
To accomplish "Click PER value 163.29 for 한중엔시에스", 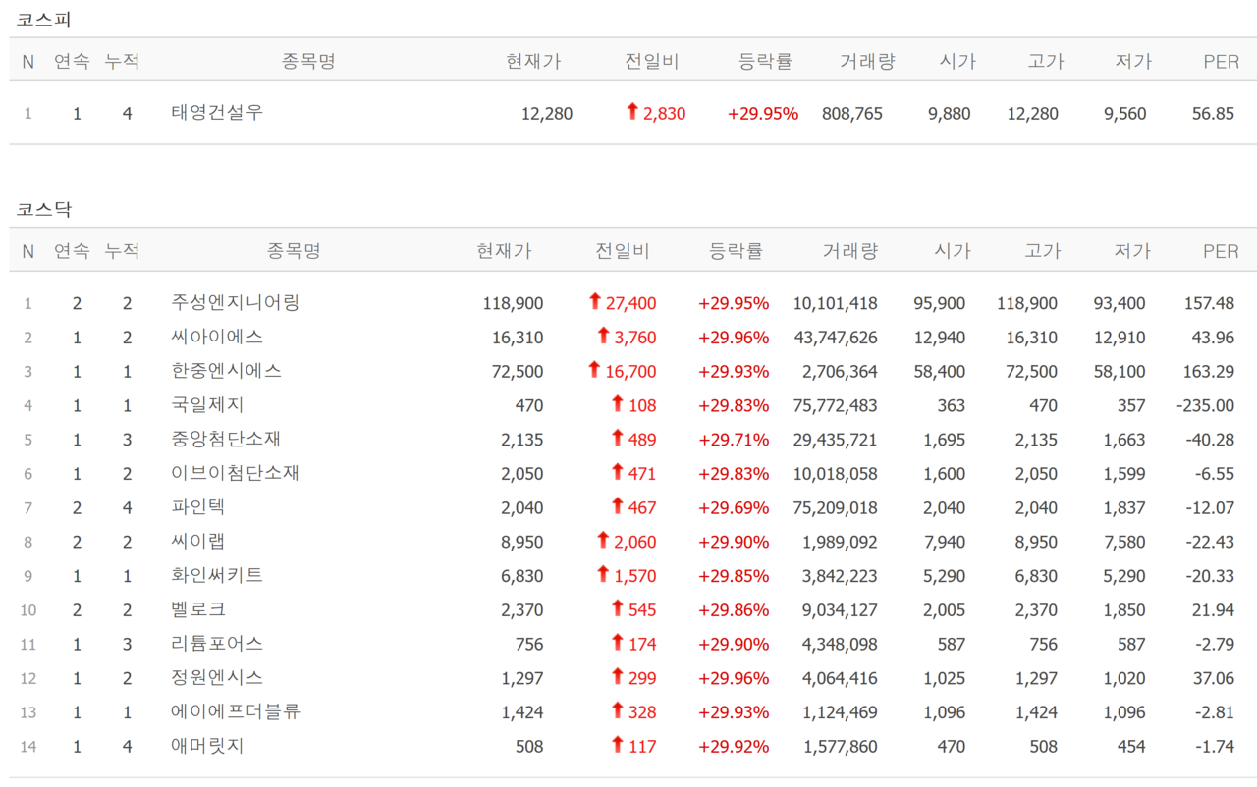I will click(x=1209, y=372).
